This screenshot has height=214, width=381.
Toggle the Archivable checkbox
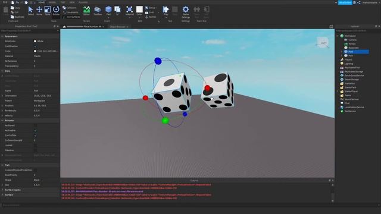[x=36, y=131]
